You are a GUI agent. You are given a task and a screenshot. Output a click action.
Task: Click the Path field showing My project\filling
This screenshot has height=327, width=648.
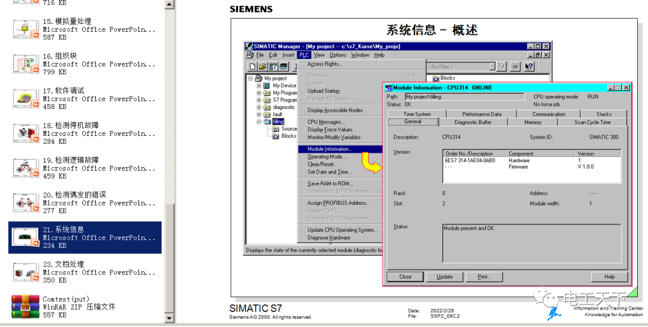(464, 96)
